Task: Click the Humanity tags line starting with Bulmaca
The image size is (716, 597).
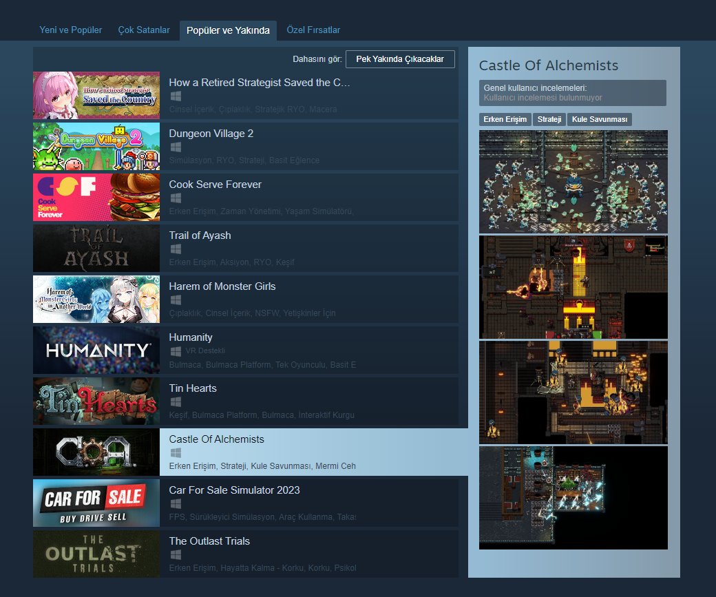Action: [x=262, y=364]
